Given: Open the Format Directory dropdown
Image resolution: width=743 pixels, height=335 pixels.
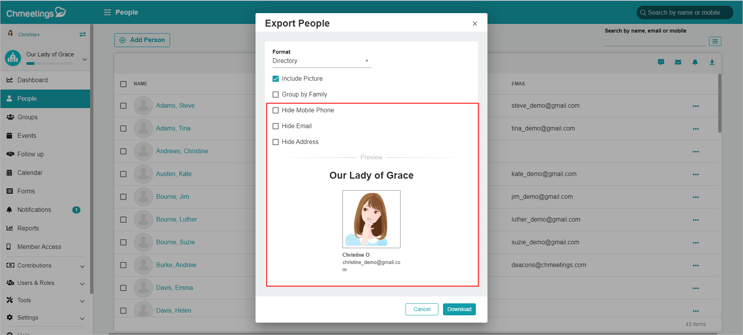Looking at the screenshot, I should click(322, 61).
